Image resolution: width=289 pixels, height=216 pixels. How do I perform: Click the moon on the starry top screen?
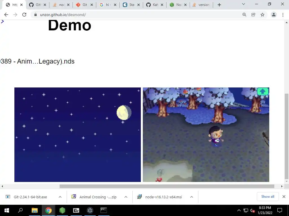124,112
